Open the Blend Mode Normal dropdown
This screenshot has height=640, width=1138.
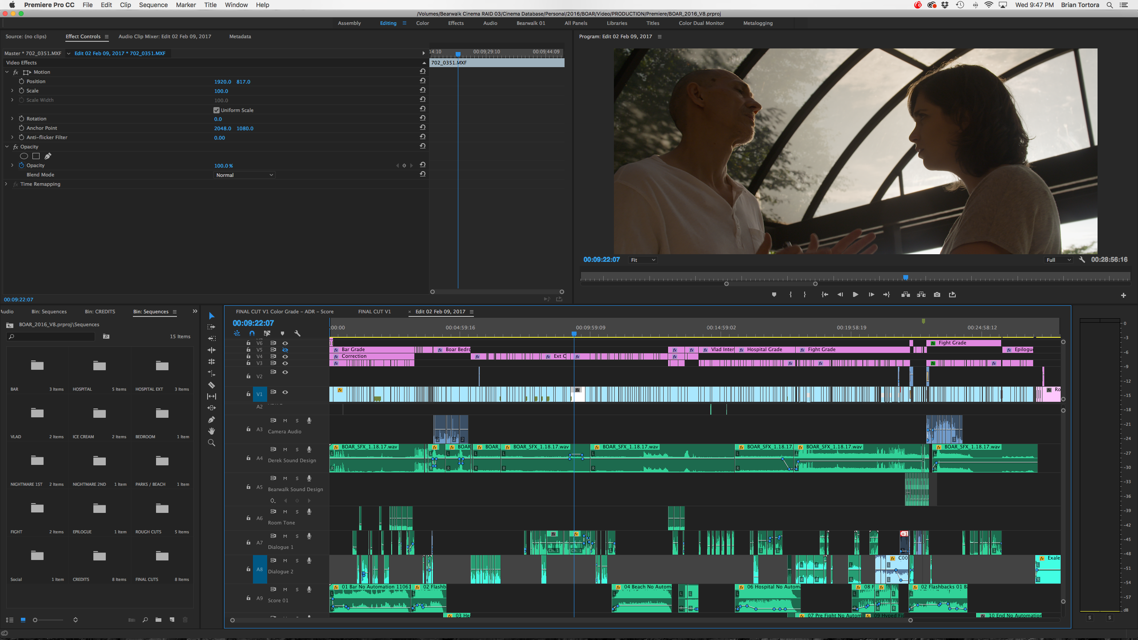pyautogui.click(x=244, y=175)
